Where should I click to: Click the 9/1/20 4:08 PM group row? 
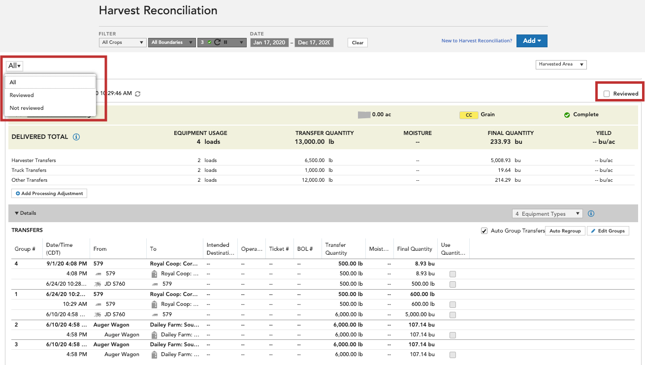click(x=323, y=264)
